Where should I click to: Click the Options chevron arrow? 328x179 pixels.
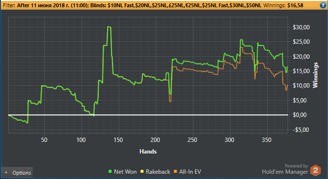(x=6, y=173)
